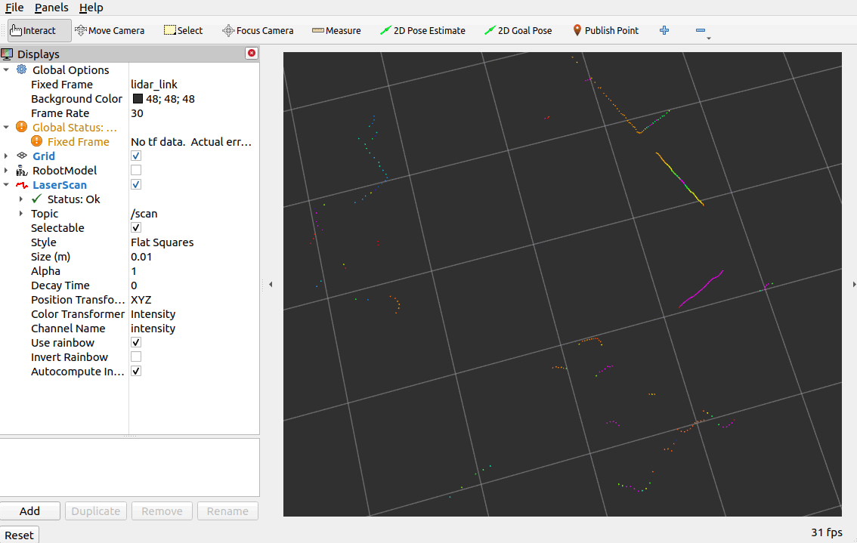Collapse the left panel with arrow handle

tap(271, 284)
